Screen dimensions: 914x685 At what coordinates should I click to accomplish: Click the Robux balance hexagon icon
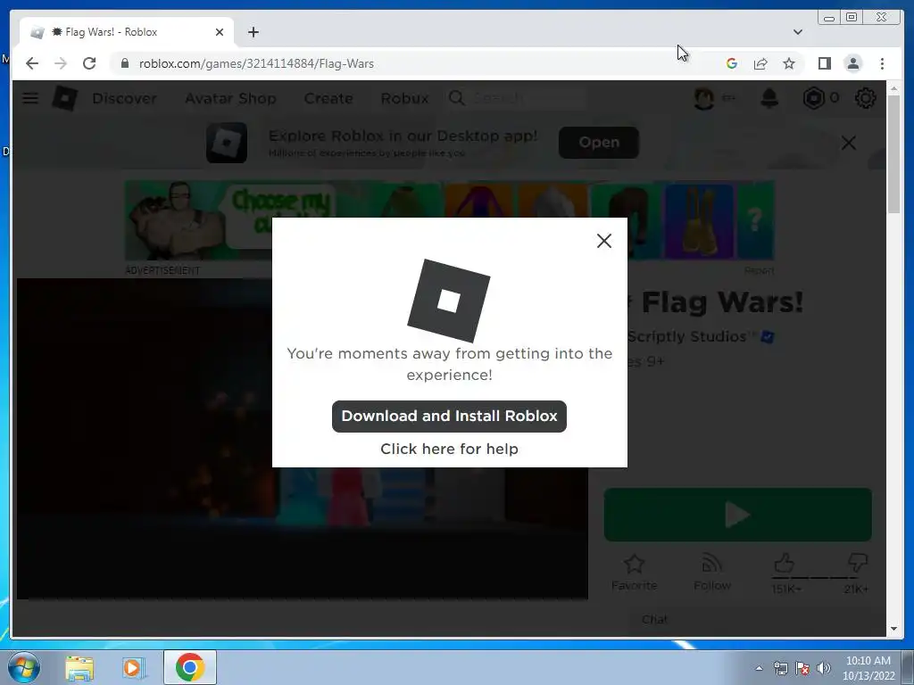pyautogui.click(x=814, y=98)
